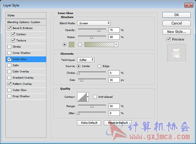Uncheck the Bevel & Emboss checkbox
The image size is (196, 144).
tap(9, 28)
